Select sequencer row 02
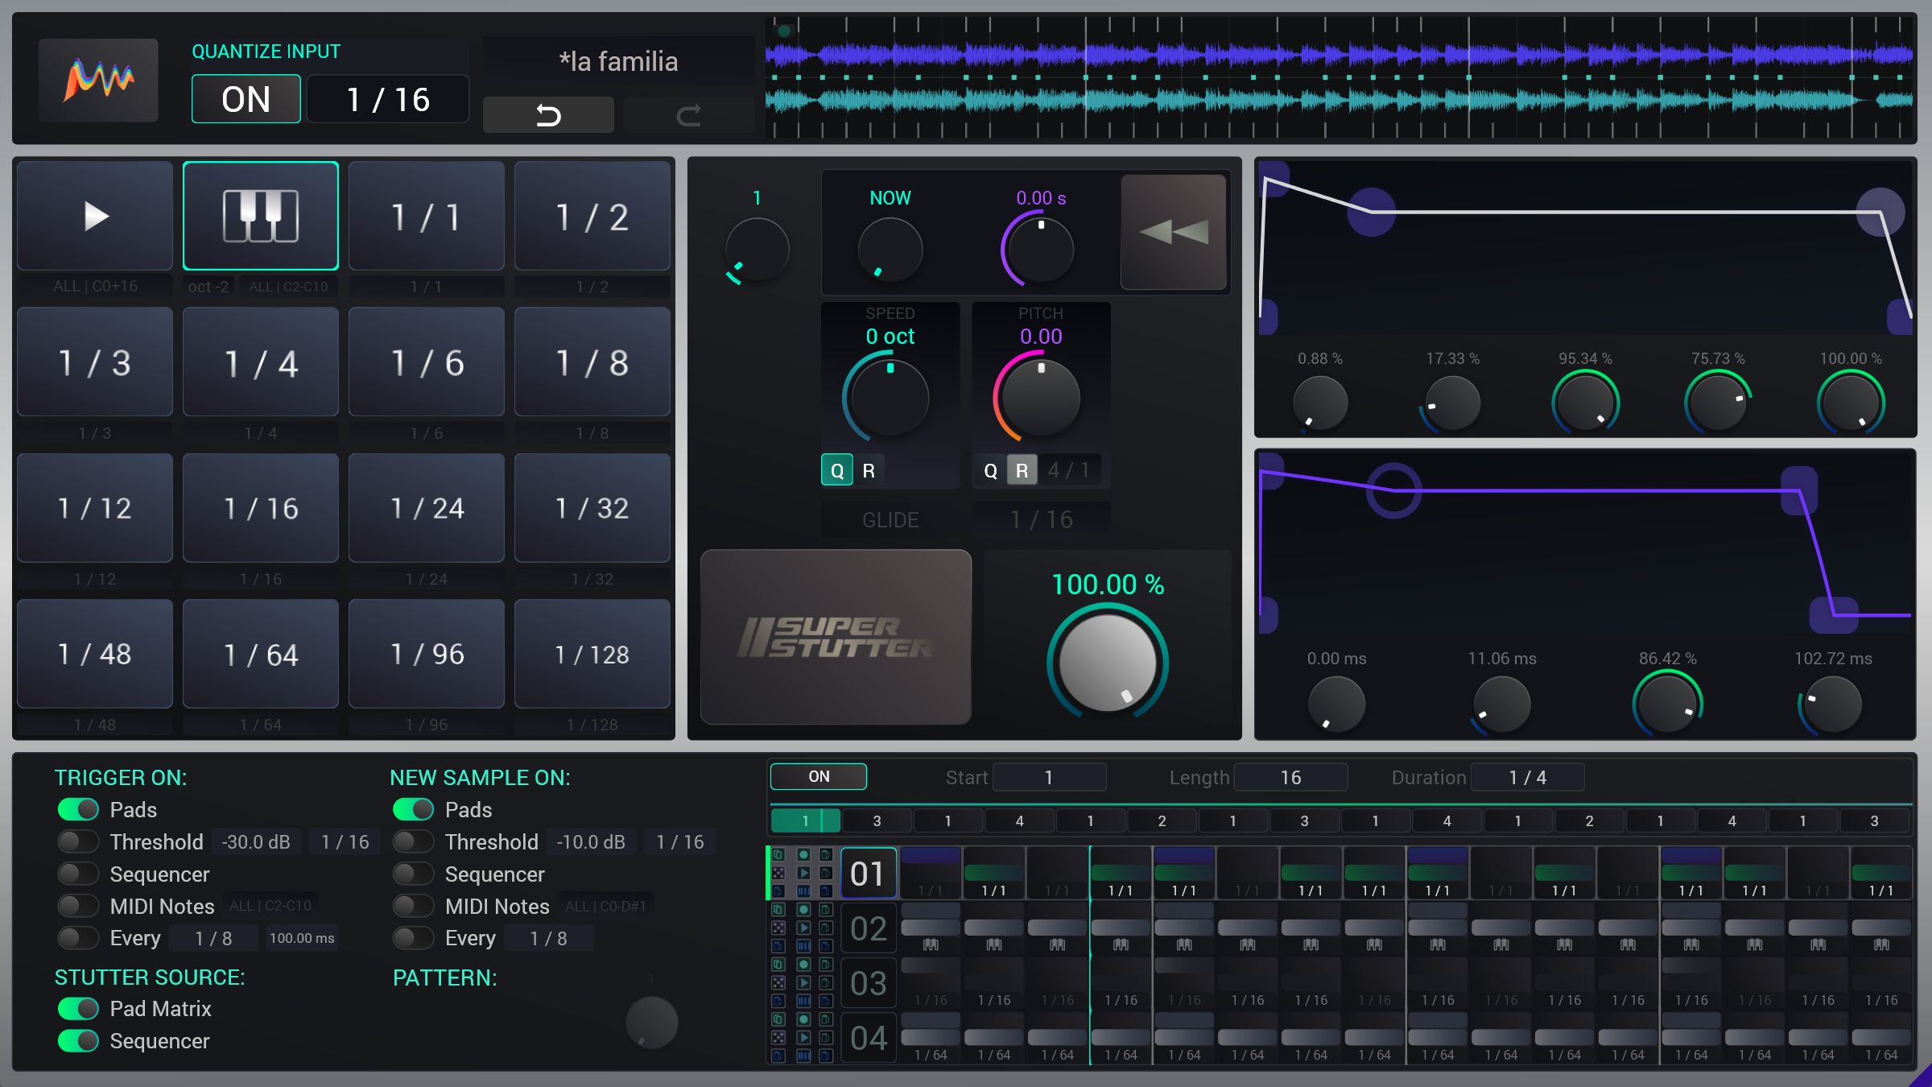 click(868, 928)
